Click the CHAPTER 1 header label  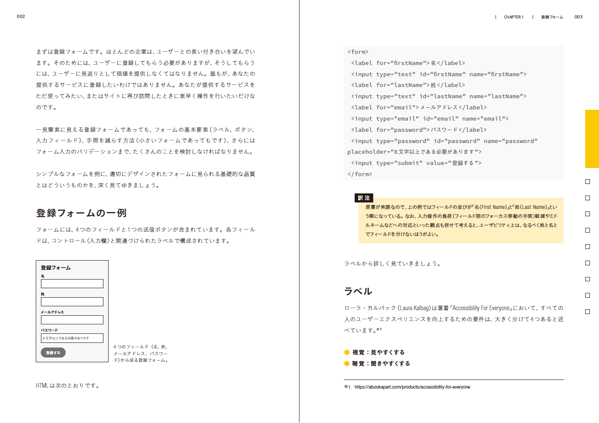click(x=514, y=17)
